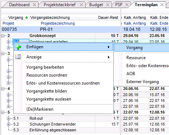Open the Anzeige submenu
The image size is (169, 135).
point(64,57)
